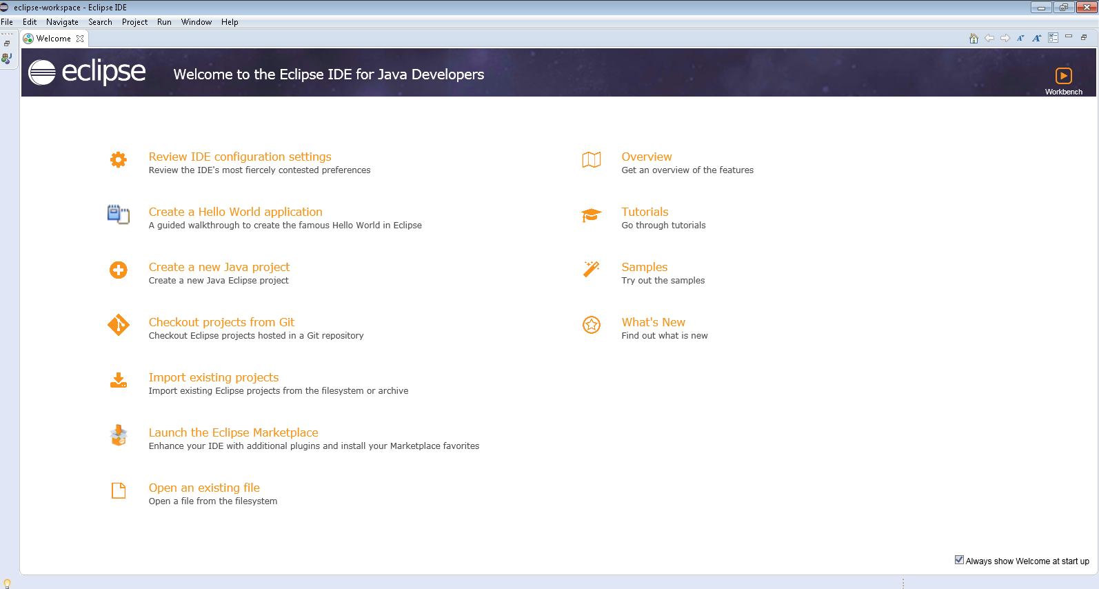Open the Window menu

click(x=196, y=22)
